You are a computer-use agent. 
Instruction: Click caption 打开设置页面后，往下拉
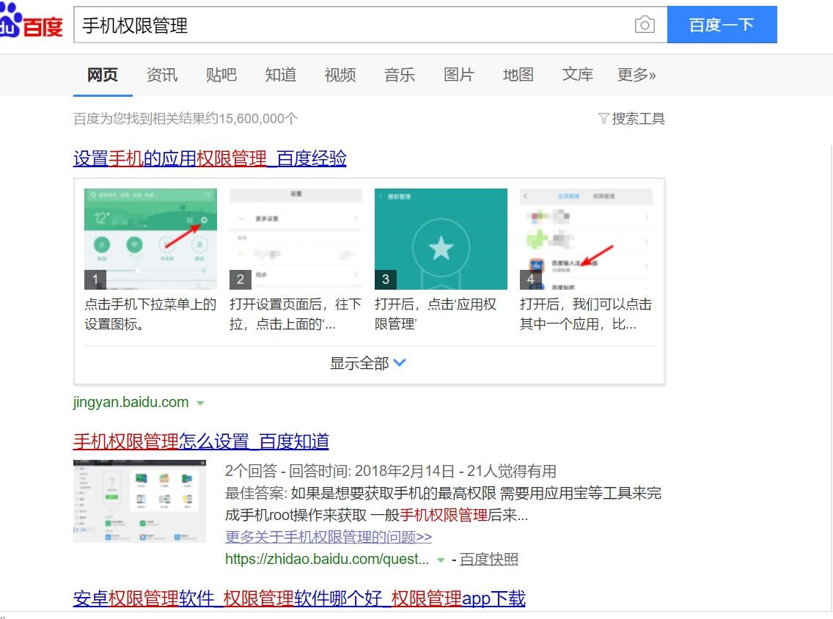pos(296,314)
